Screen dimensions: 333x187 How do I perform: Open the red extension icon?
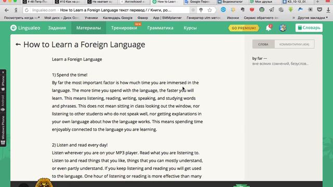(x=252, y=10)
